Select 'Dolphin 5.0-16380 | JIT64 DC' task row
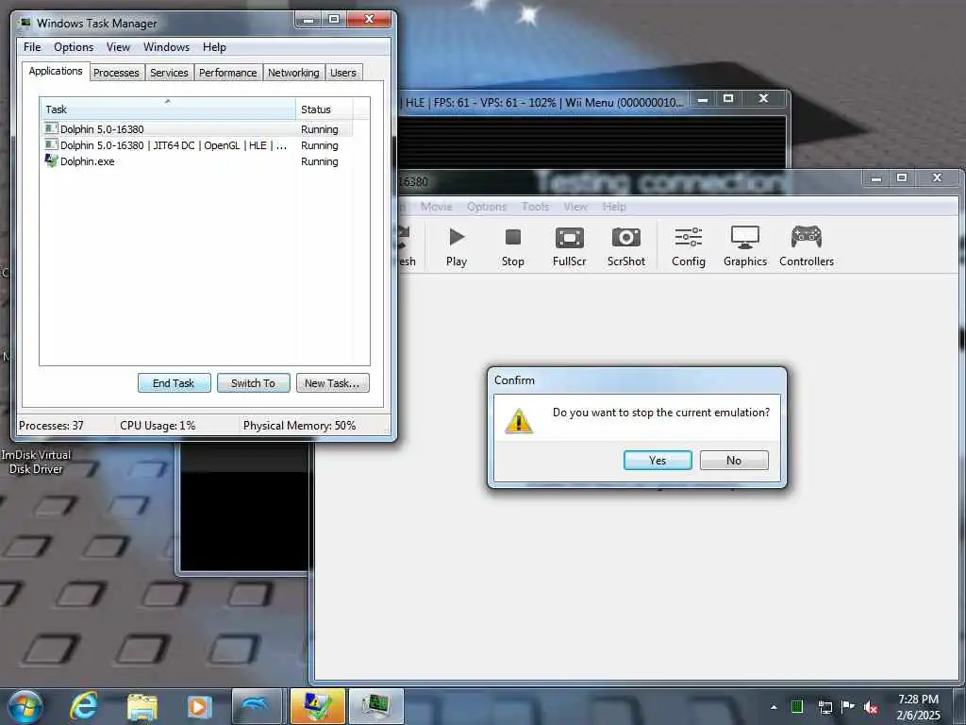The width and height of the screenshot is (966, 725). point(198,144)
